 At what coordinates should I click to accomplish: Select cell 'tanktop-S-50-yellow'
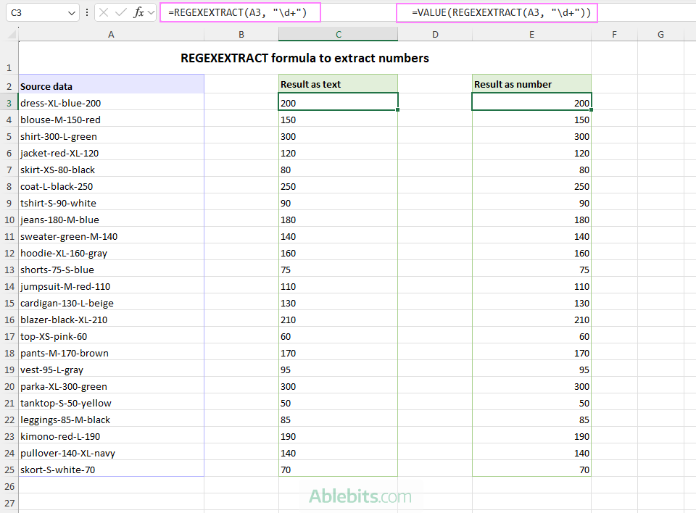[111, 403]
